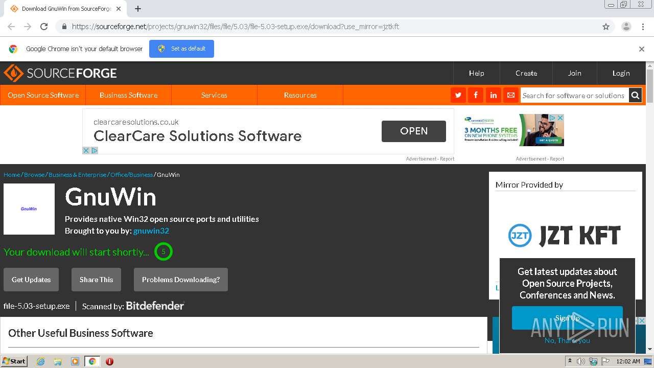
Task: Open media player from taskbar
Action: tap(75, 361)
